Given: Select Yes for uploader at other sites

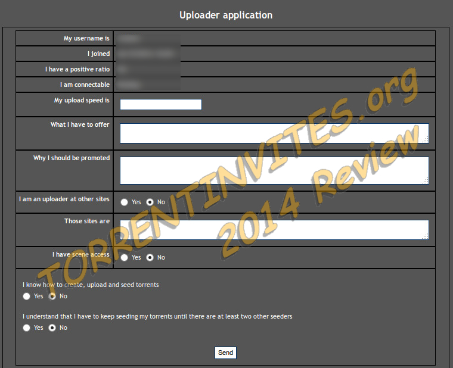Looking at the screenshot, I should tap(124, 202).
